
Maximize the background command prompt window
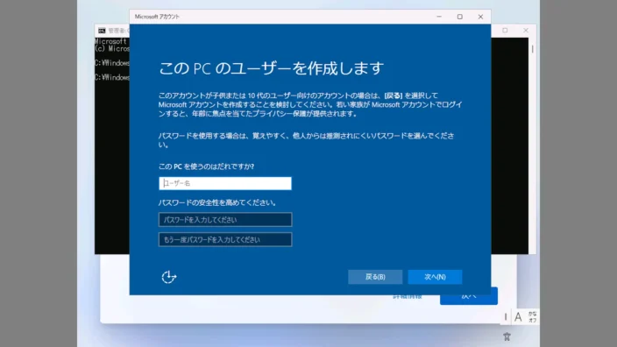tap(505, 31)
